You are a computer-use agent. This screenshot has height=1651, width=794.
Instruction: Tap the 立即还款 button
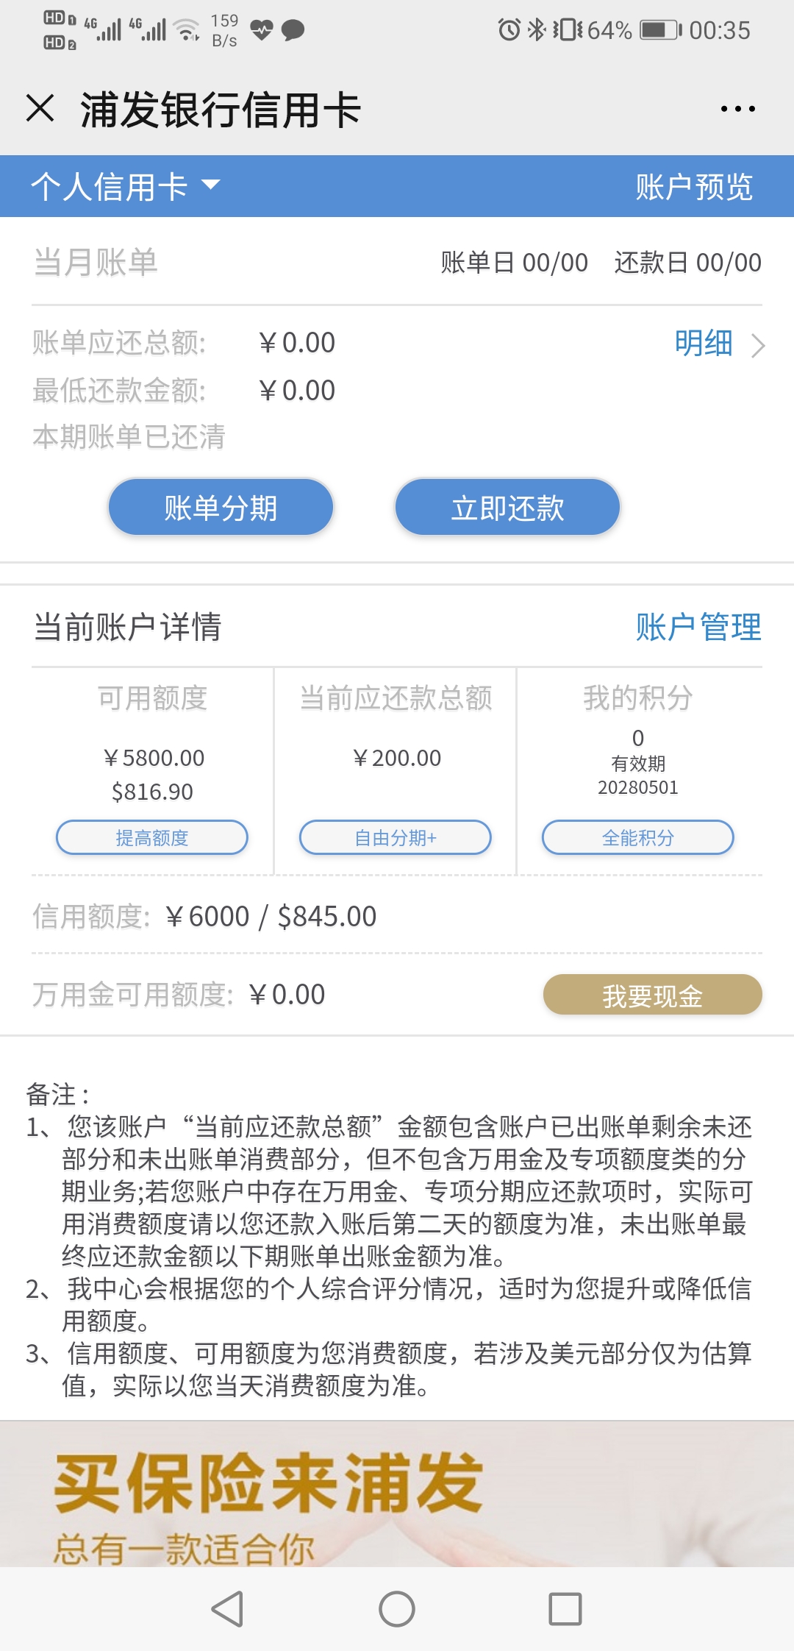click(x=507, y=508)
